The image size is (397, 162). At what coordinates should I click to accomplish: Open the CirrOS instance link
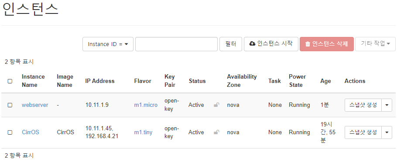tap(31, 132)
